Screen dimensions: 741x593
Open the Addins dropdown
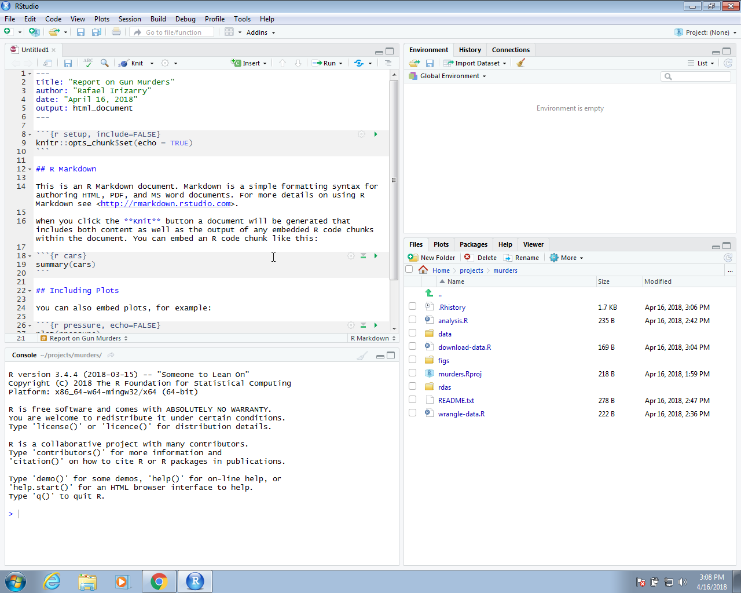tap(261, 32)
